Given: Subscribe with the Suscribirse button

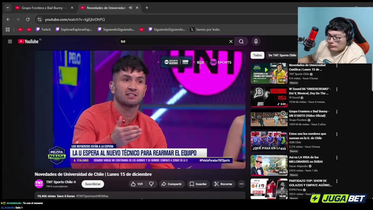Looking at the screenshot, I should [x=93, y=184].
